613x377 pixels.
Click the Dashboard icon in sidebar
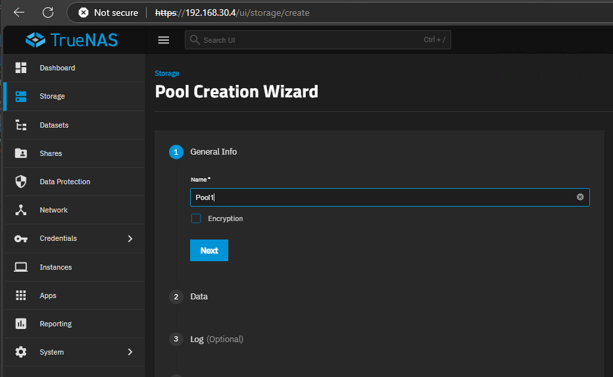pyautogui.click(x=21, y=68)
